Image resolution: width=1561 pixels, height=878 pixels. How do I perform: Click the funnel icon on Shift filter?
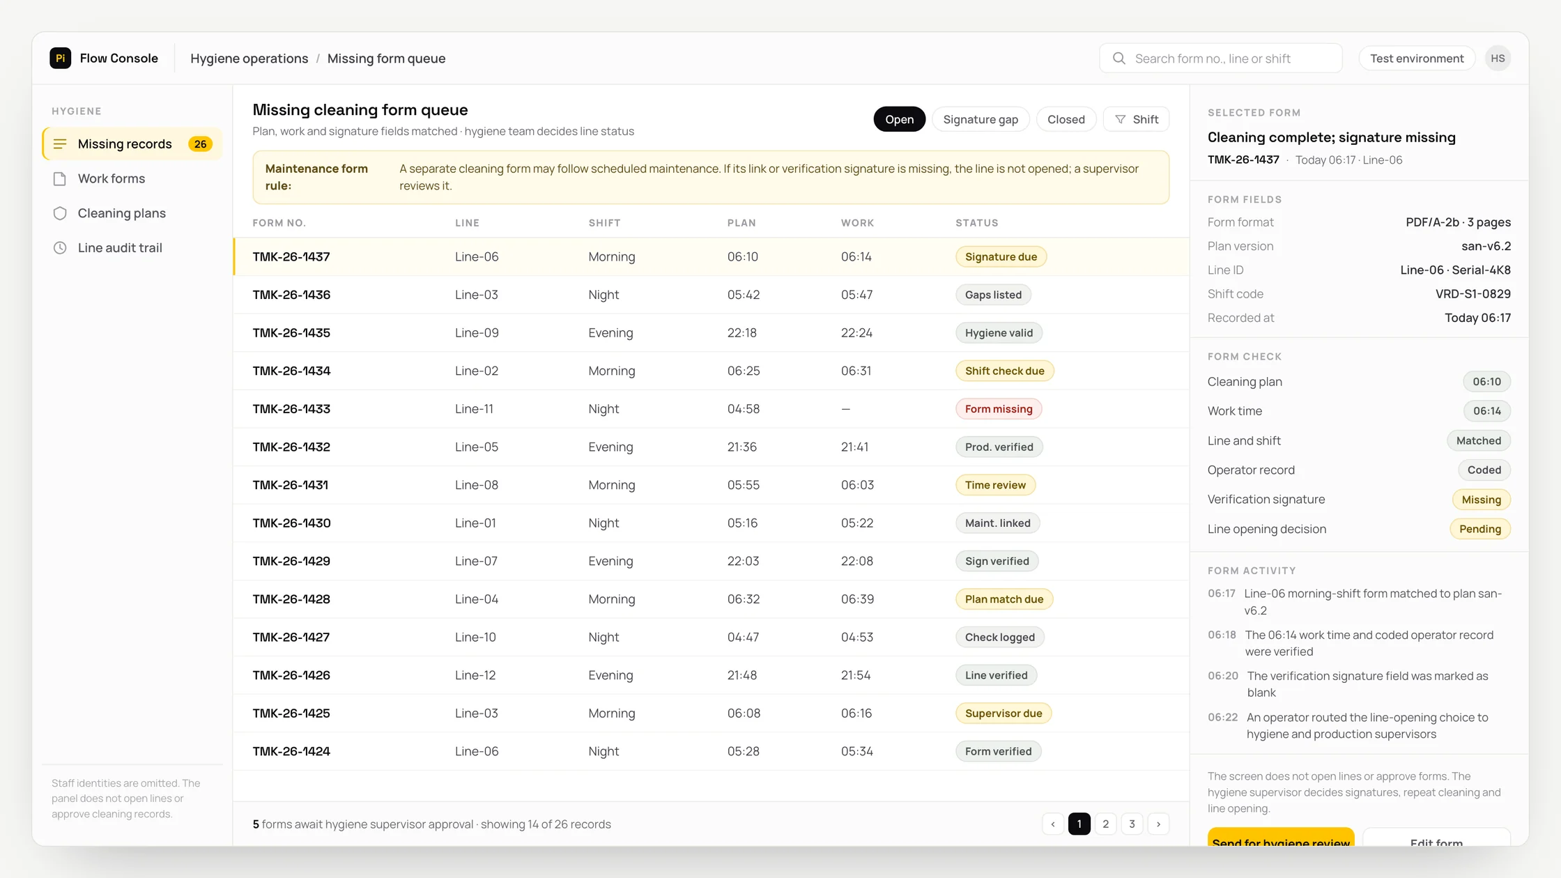point(1120,119)
